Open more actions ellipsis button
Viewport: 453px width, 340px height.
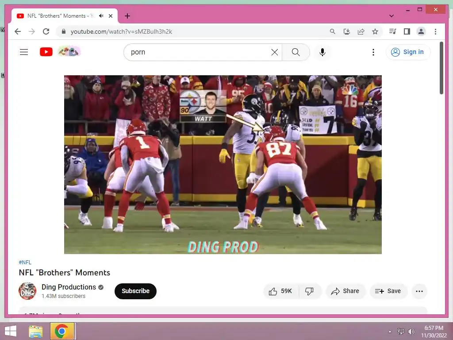[419, 291]
